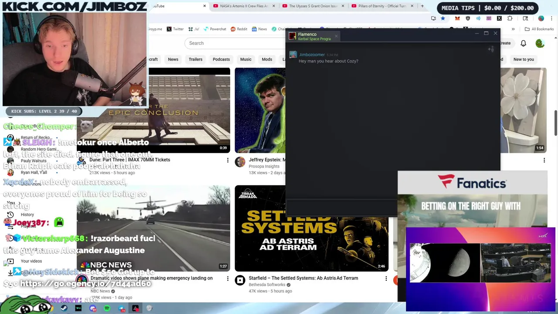Select the Mods filter chip

click(267, 59)
